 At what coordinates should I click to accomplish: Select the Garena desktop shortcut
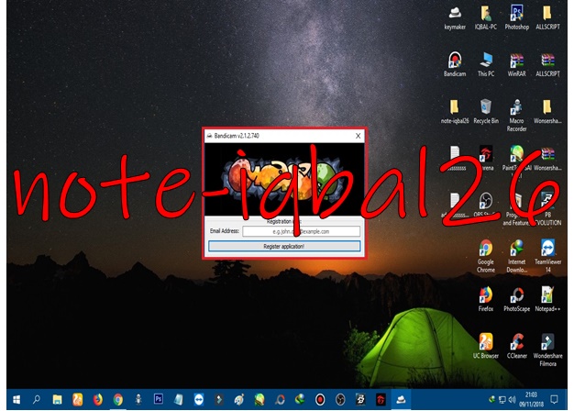tap(486, 158)
